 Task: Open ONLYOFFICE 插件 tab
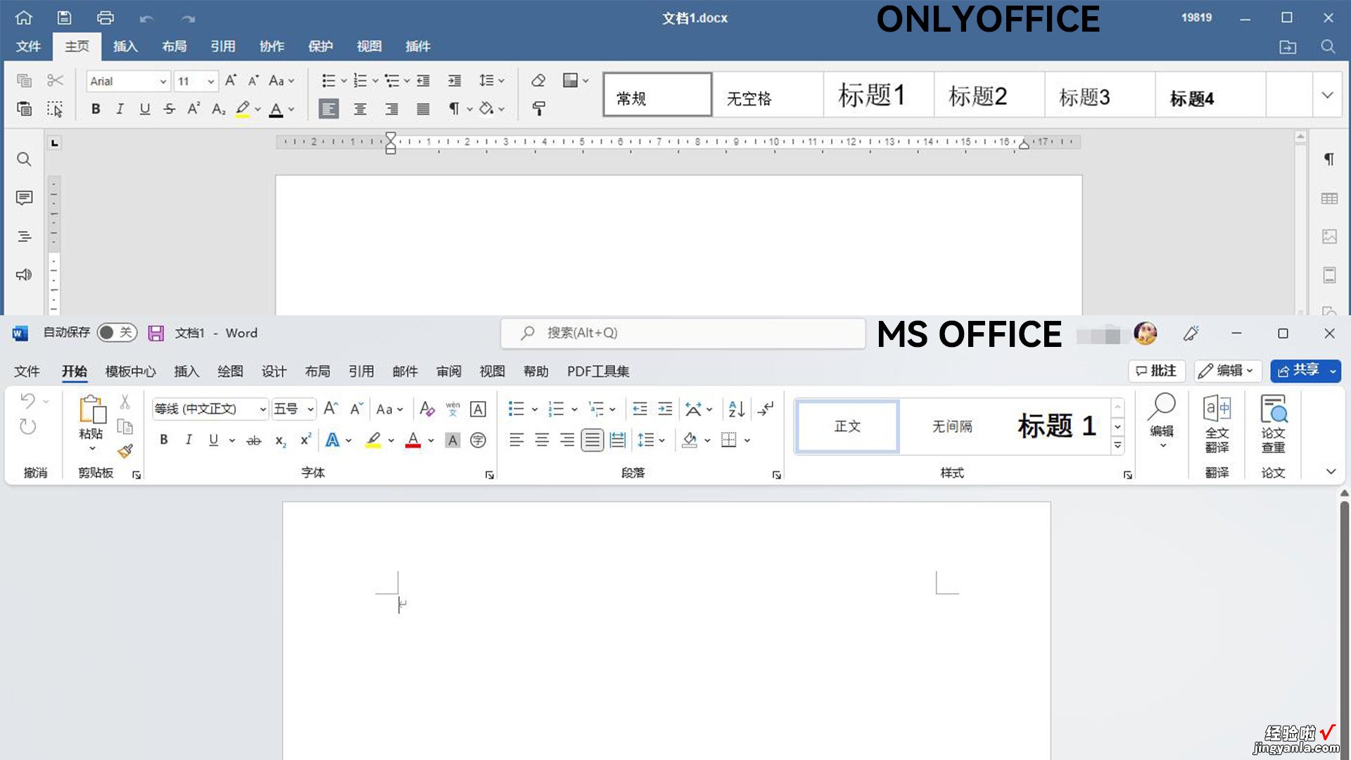coord(418,46)
